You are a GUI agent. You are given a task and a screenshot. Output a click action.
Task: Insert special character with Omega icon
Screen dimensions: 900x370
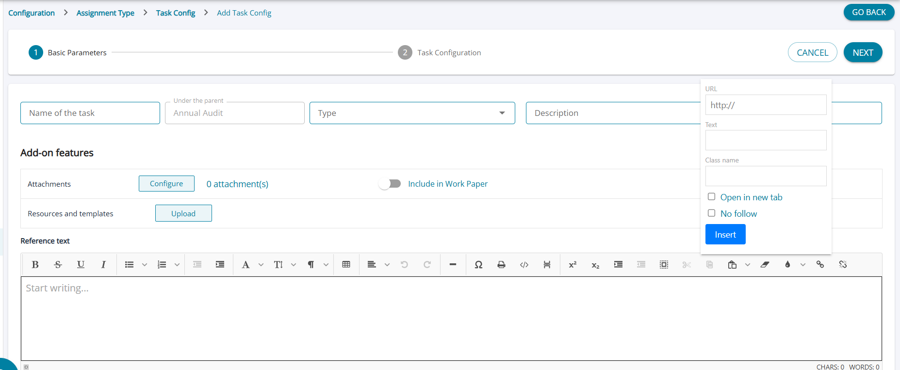coord(478,264)
